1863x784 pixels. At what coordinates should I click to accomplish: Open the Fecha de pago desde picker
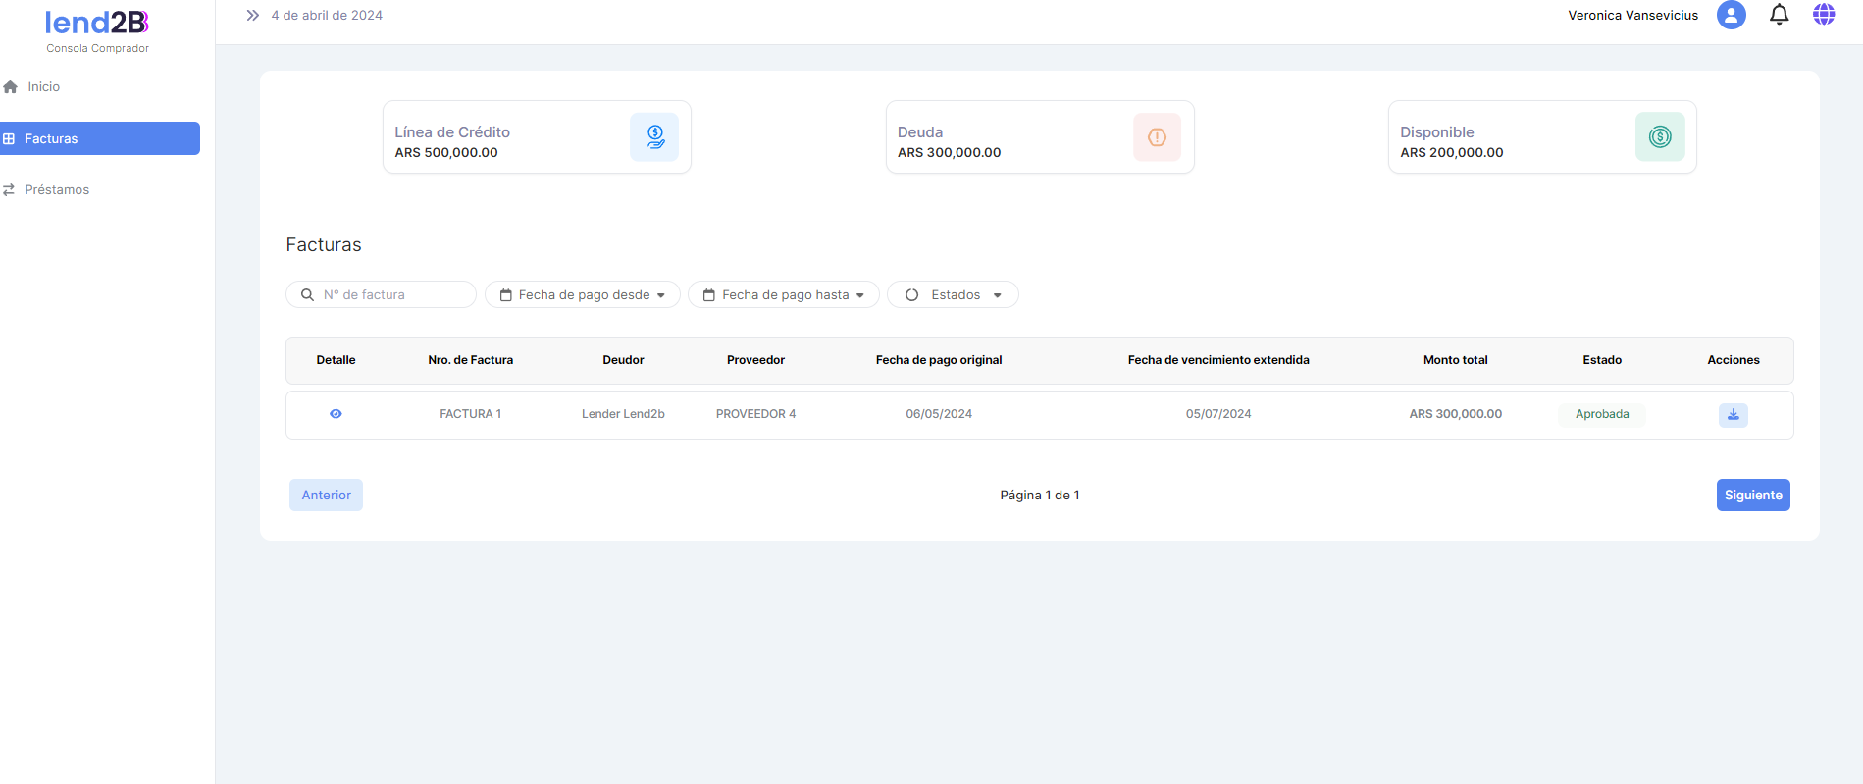point(583,295)
